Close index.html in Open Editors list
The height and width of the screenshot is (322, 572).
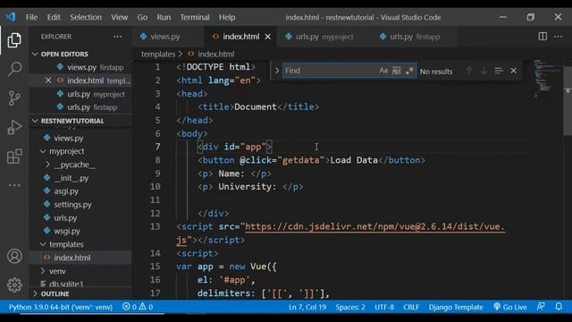pos(48,80)
